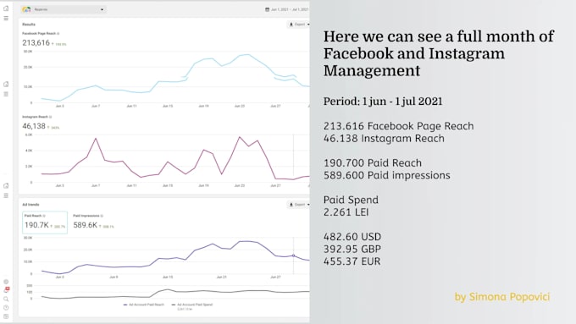The image size is (576, 324).
Task: Click info icon next to Paid Impressions
Action: [x=102, y=216]
